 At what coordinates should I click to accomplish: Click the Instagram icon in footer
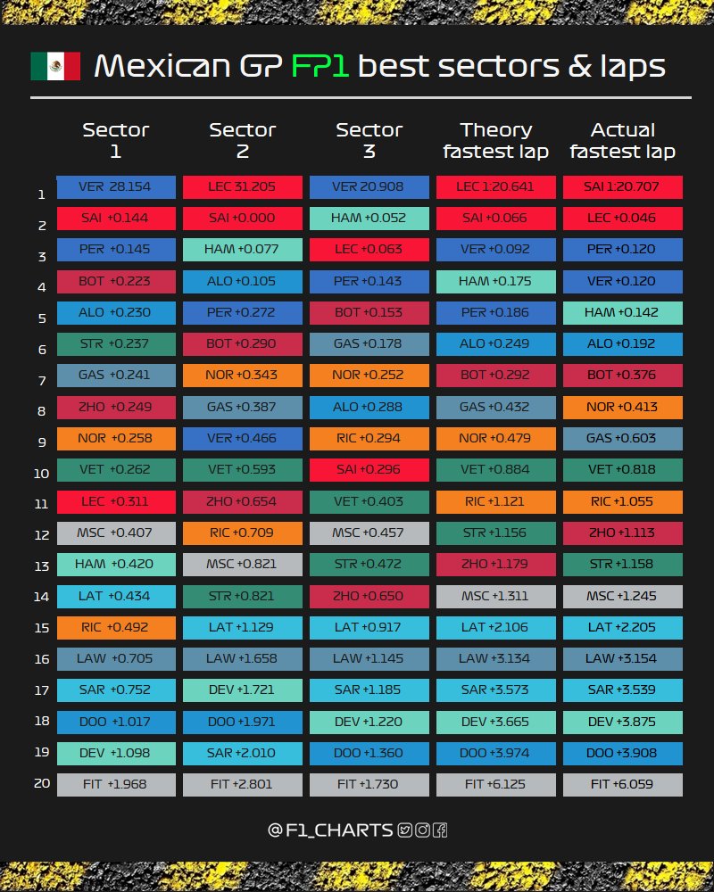[422, 830]
